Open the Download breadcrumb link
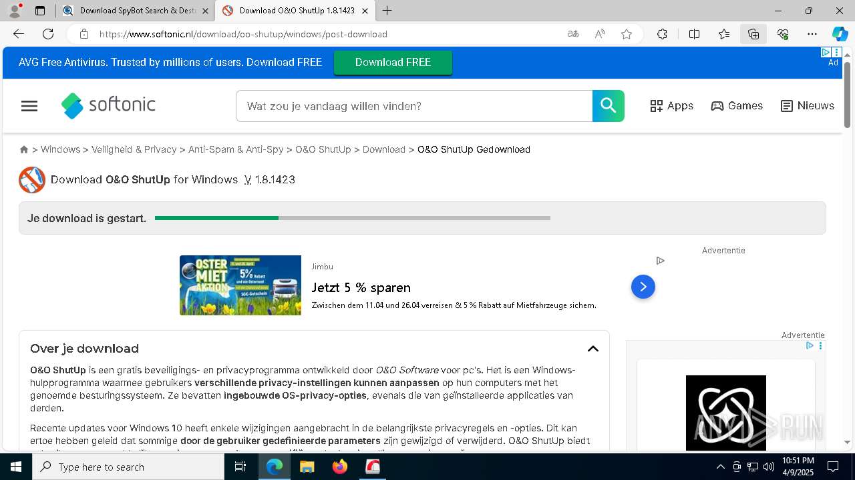Screen dimensions: 855x480 pos(384,149)
